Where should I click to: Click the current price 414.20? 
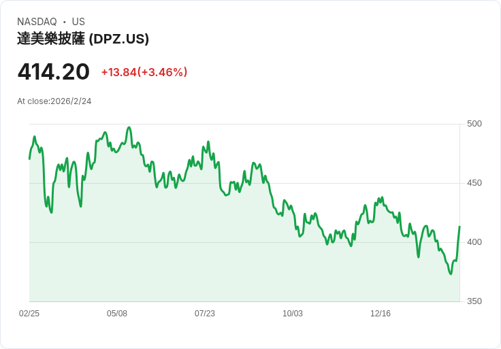[53, 71]
